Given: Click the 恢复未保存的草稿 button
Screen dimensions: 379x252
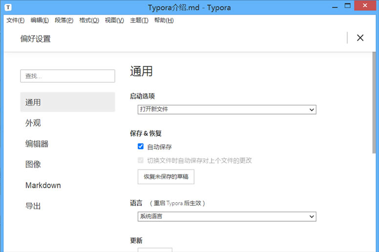Looking at the screenshot, I should (166, 177).
